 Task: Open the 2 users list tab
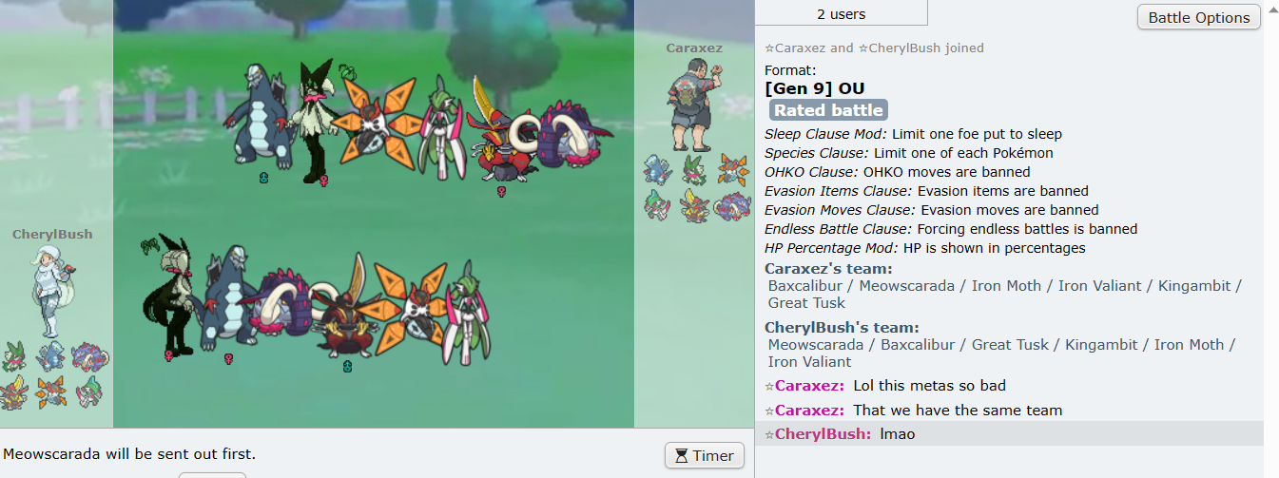842,13
